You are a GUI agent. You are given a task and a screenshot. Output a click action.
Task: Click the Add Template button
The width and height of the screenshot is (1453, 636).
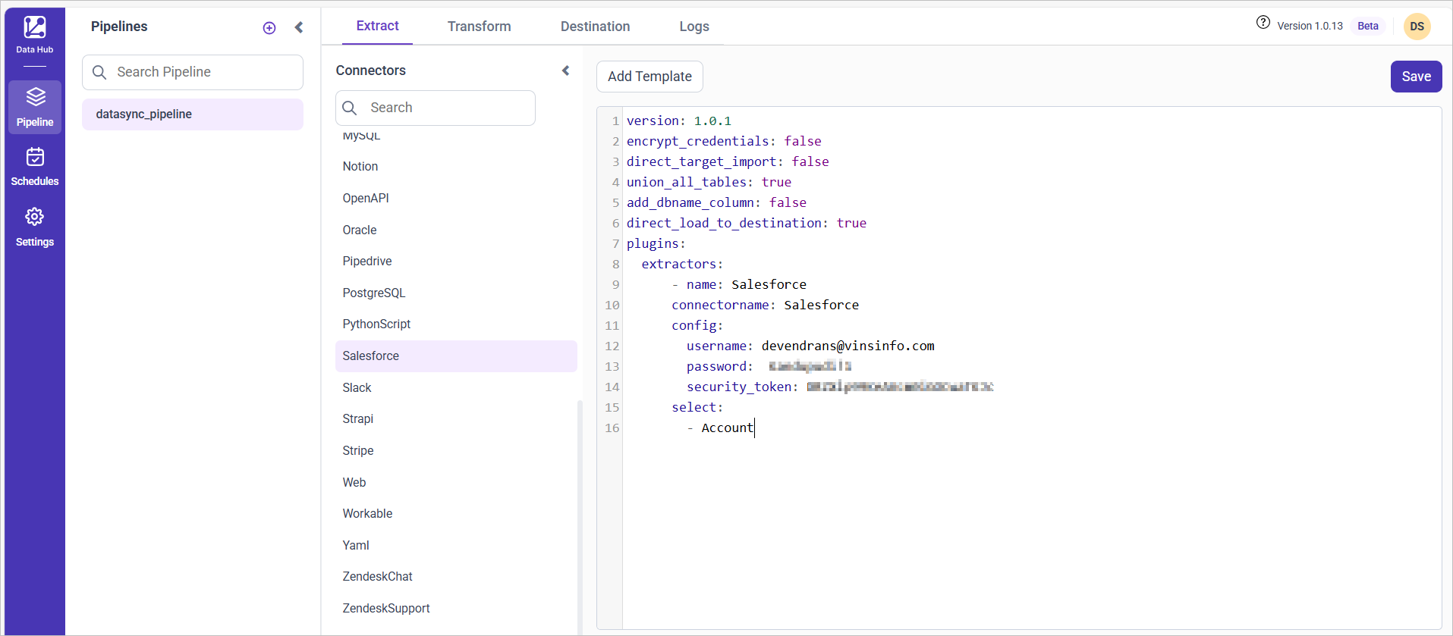(649, 77)
